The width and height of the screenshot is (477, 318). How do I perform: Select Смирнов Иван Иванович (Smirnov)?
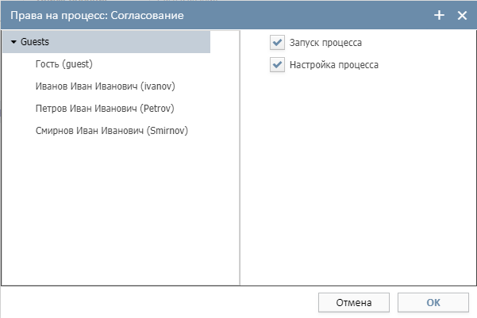[112, 131]
